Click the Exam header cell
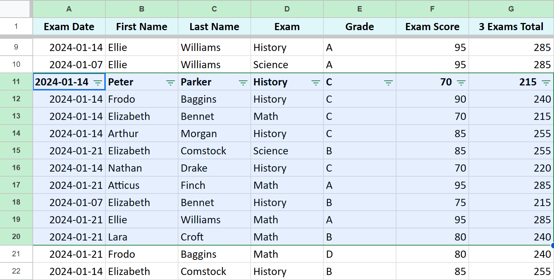 click(x=287, y=27)
